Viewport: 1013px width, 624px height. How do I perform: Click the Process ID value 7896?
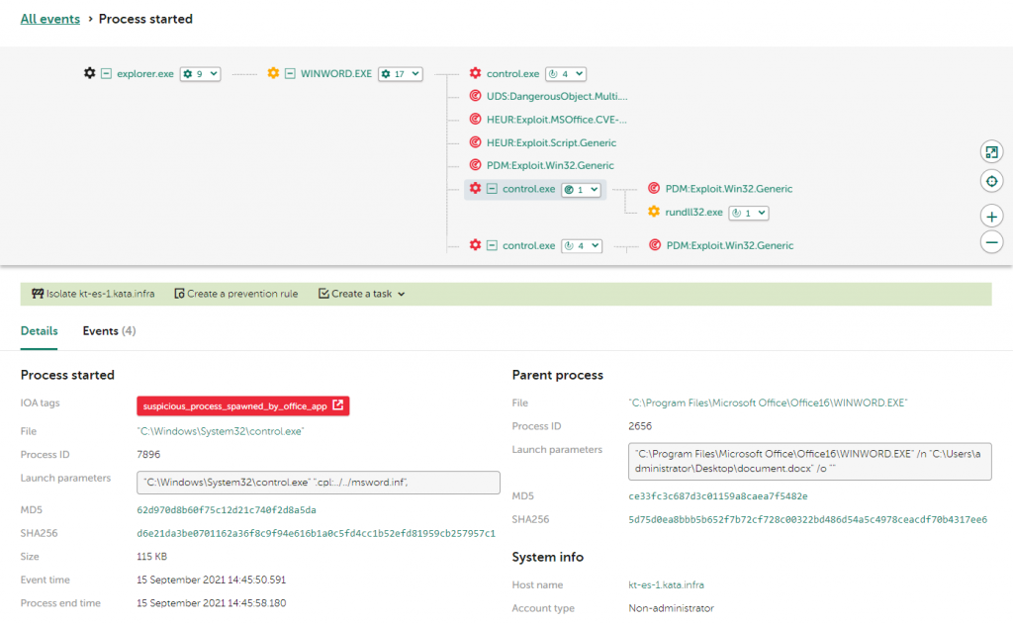point(148,454)
